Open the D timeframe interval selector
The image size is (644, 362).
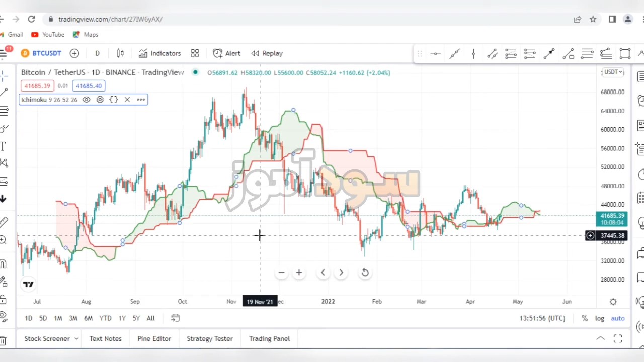click(x=97, y=53)
